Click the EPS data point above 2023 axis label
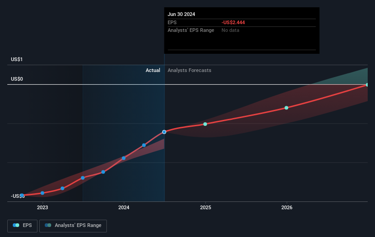The width and height of the screenshot is (375, 237). [42, 193]
